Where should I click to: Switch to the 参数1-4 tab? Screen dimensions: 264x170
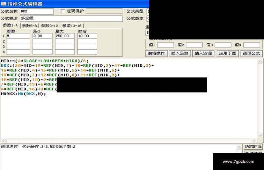coord(10,25)
